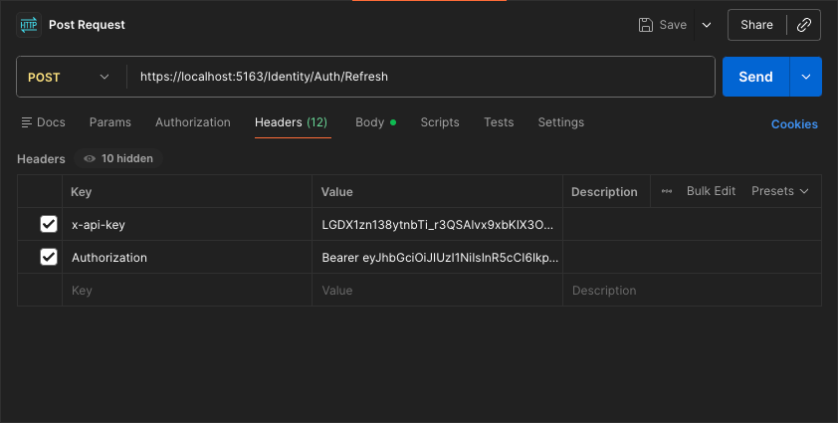The image size is (838, 423).
Task: Click the request URL field
Action: click(420, 77)
